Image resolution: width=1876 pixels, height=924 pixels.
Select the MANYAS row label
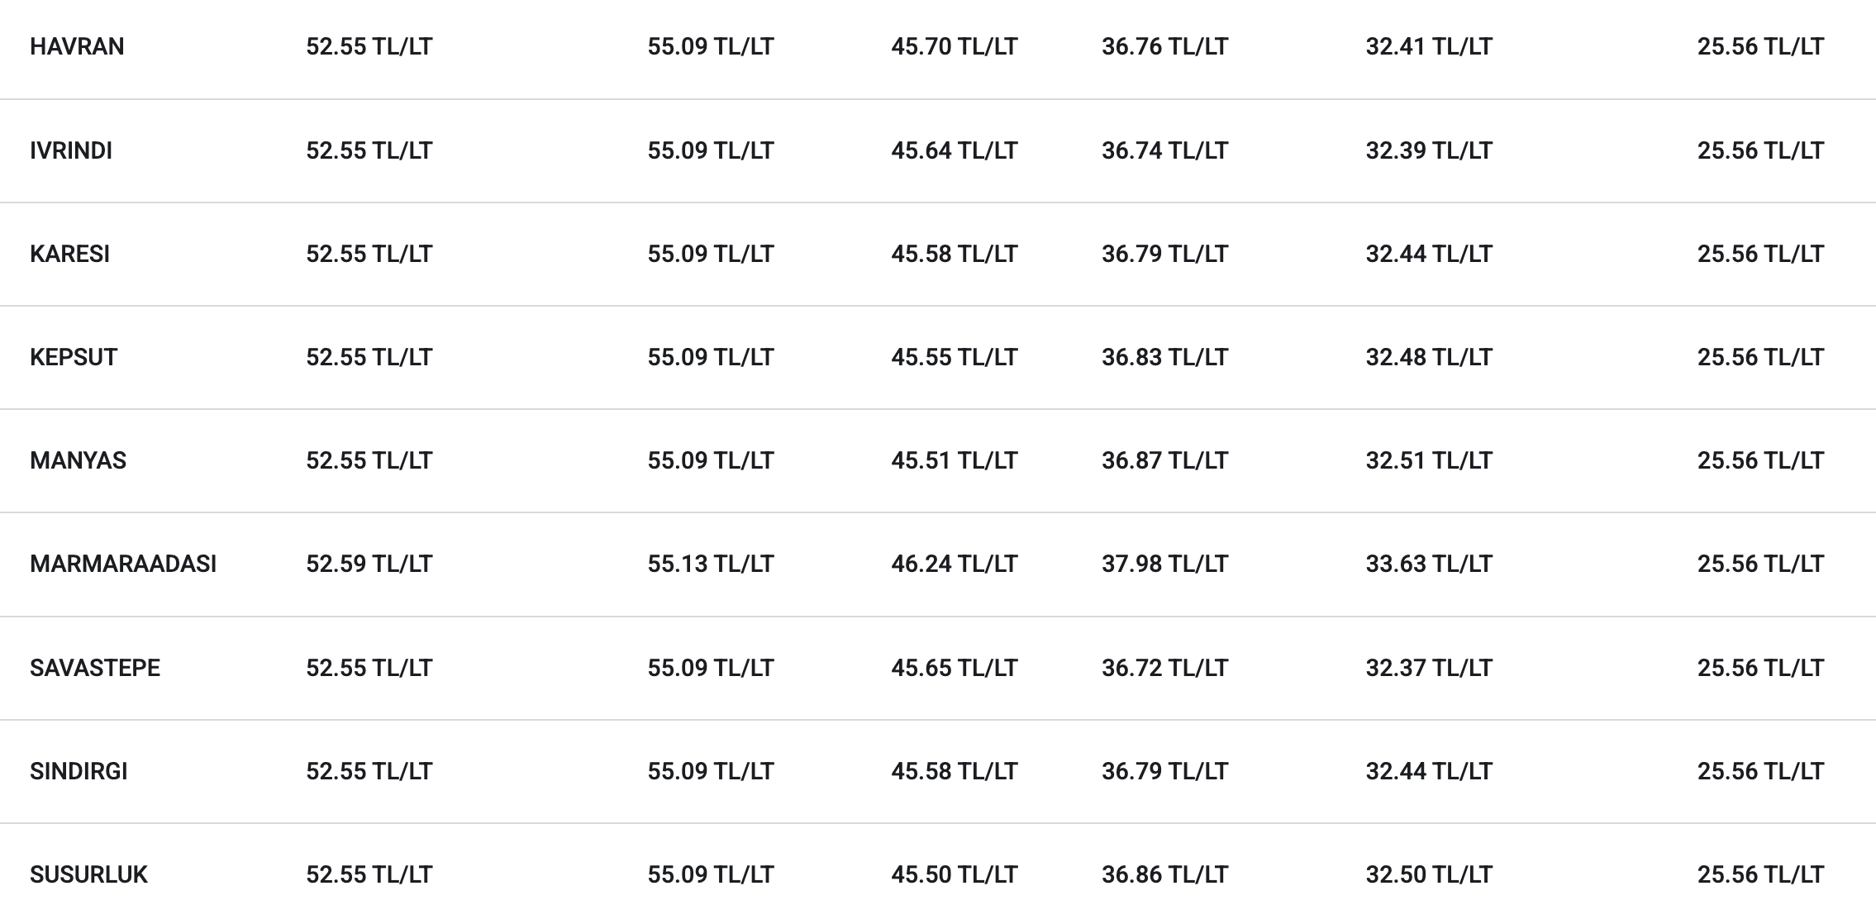(x=78, y=460)
